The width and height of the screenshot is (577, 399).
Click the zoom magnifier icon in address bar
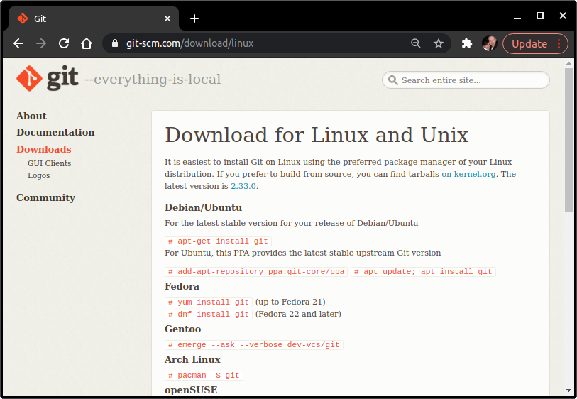415,43
